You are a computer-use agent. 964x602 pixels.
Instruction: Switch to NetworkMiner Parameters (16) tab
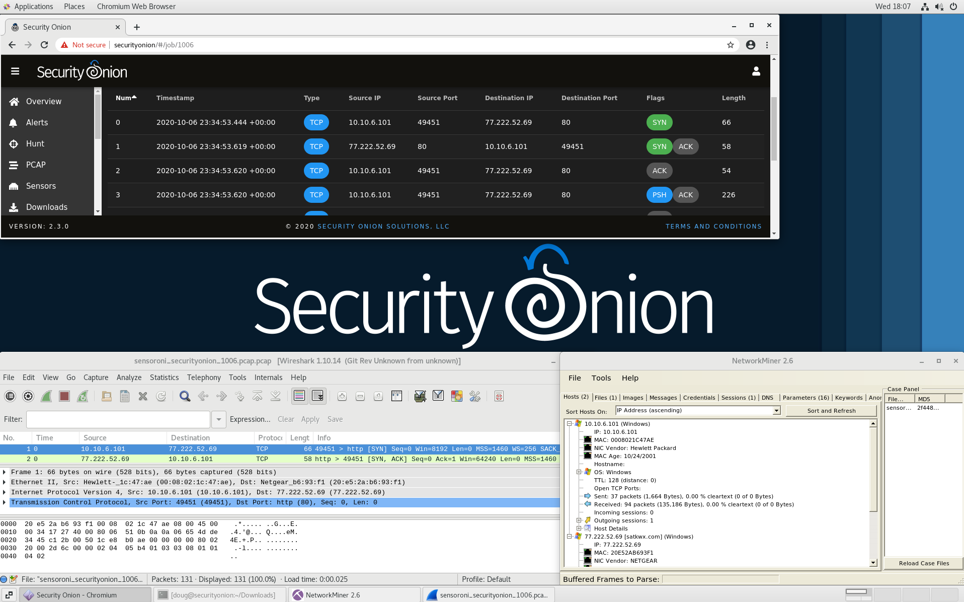pyautogui.click(x=806, y=398)
